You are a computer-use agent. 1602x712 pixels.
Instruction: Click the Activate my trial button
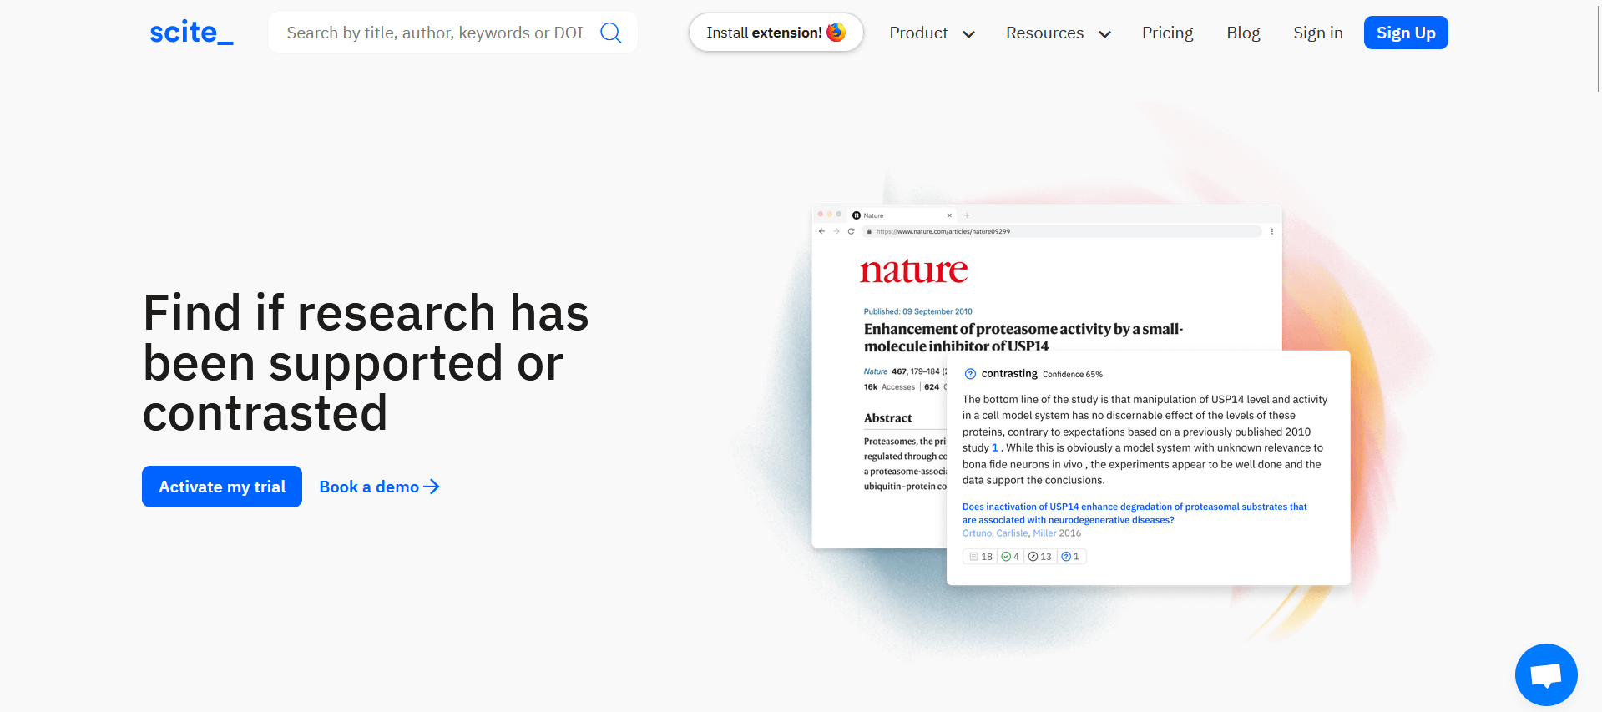pyautogui.click(x=222, y=487)
